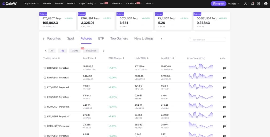Sort by 24H Change column arrows
270x137 pixels.
(x=123, y=58)
